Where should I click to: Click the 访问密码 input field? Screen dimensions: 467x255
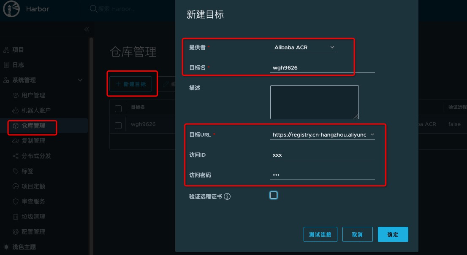pos(323,175)
